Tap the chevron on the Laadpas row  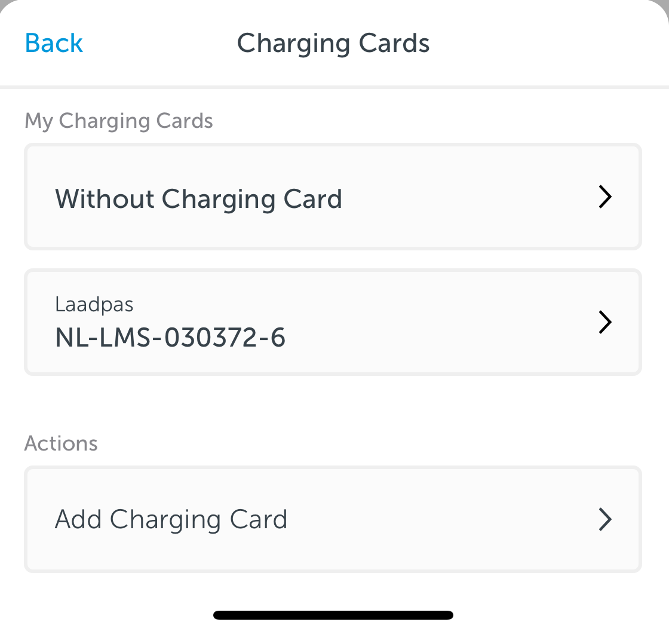click(605, 322)
